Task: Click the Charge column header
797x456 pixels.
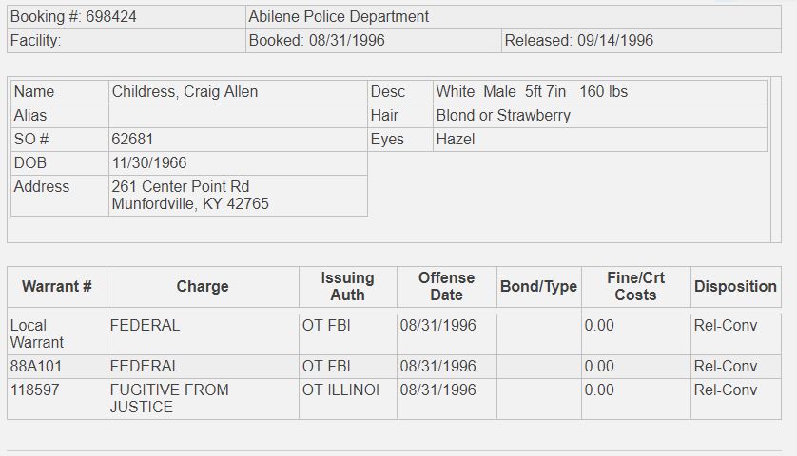Action: [x=203, y=286]
